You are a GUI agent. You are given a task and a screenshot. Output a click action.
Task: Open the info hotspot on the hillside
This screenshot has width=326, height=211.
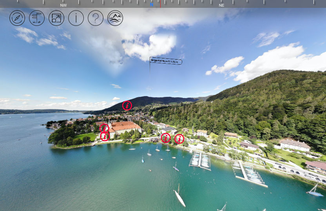click(x=127, y=105)
